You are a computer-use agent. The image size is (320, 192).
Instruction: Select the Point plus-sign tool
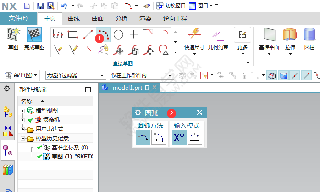point(134,34)
